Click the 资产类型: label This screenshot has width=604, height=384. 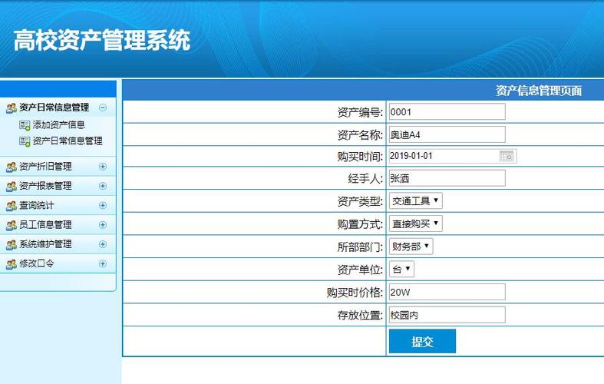(x=360, y=201)
